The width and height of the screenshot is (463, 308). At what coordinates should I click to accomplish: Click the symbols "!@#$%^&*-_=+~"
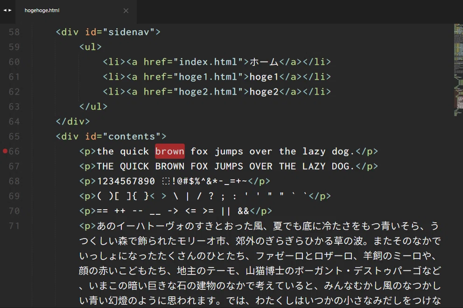209,181
